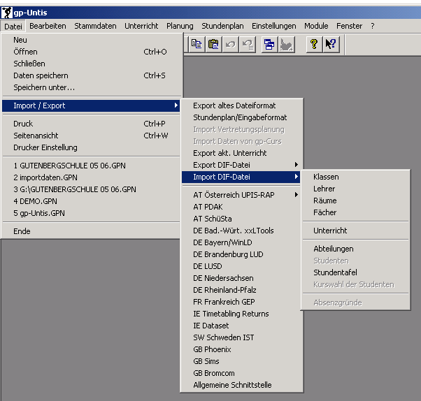The height and width of the screenshot is (401, 421).
Task: Select Klassen from Import DIF-Datei submenu
Action: (327, 177)
